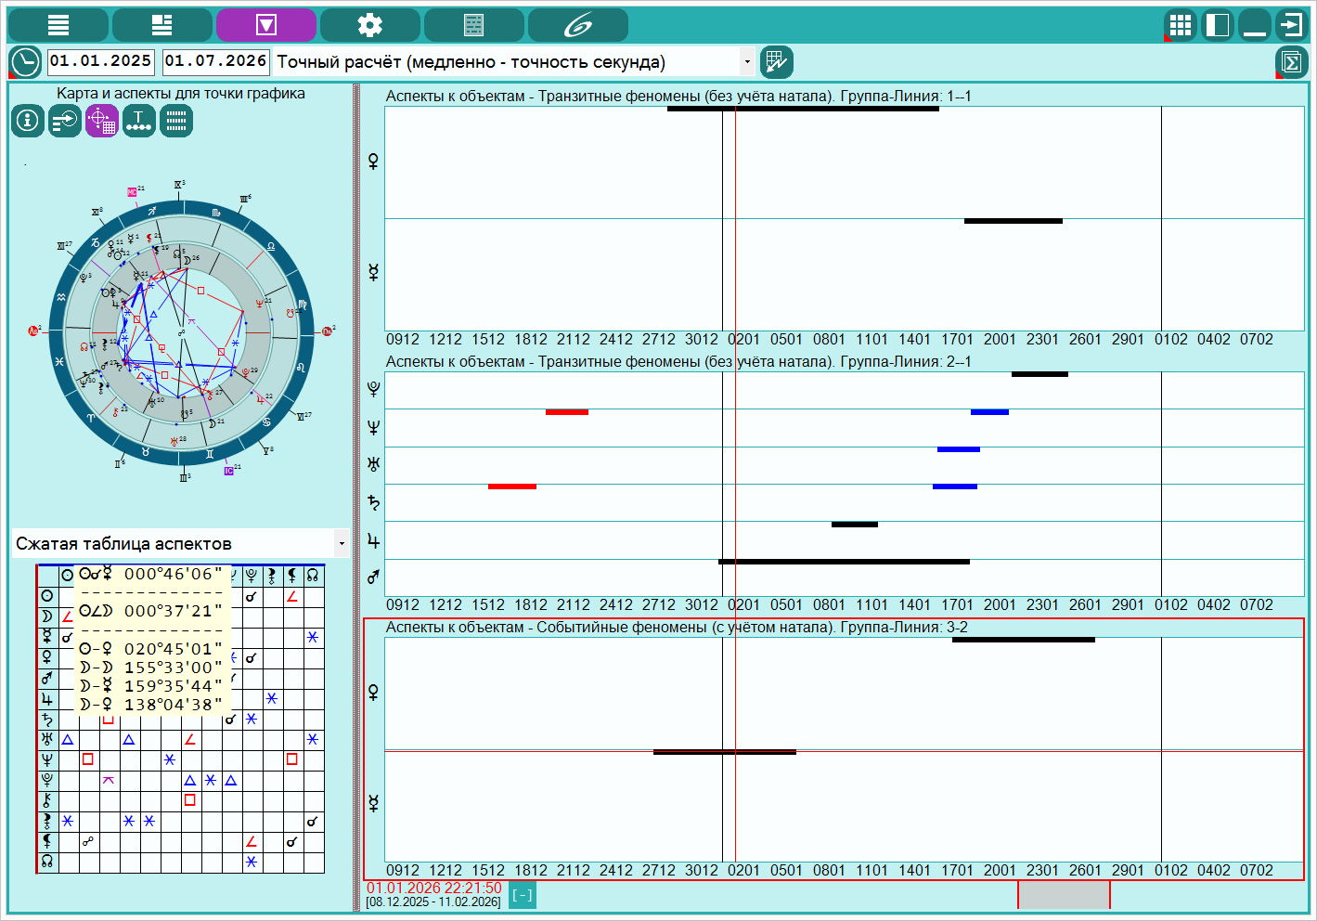
Task: Click the exit arrow icon
Action: tap(1292, 25)
